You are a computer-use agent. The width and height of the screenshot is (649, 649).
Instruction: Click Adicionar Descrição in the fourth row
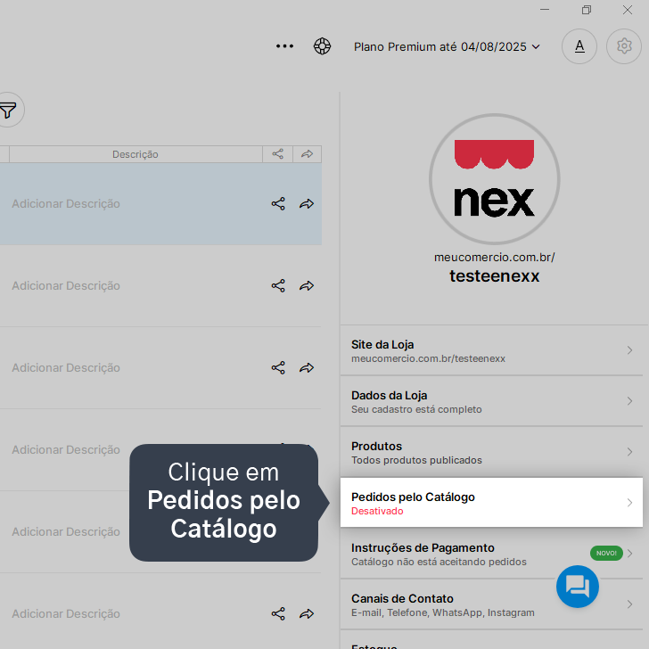coord(66,449)
